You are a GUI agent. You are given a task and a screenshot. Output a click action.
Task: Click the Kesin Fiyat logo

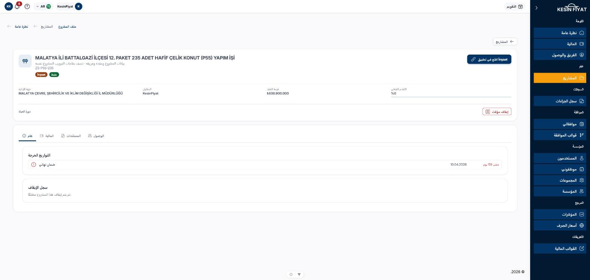[572, 8]
